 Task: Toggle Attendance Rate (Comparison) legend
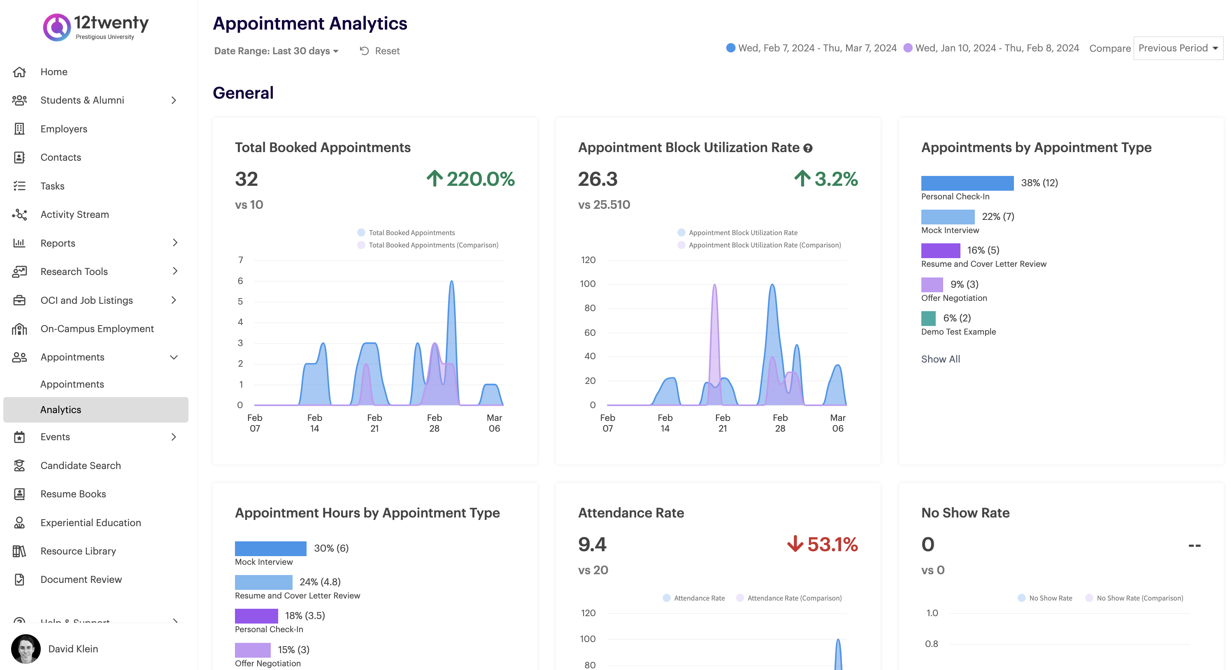(x=789, y=598)
